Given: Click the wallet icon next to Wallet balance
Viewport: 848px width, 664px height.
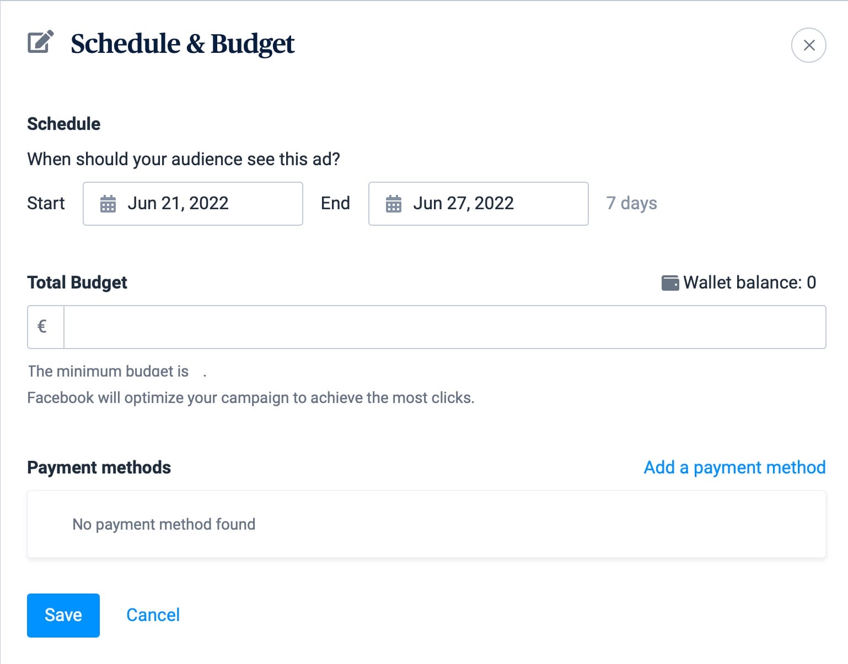Looking at the screenshot, I should [670, 282].
